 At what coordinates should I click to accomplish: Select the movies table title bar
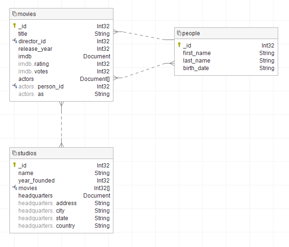61,14
